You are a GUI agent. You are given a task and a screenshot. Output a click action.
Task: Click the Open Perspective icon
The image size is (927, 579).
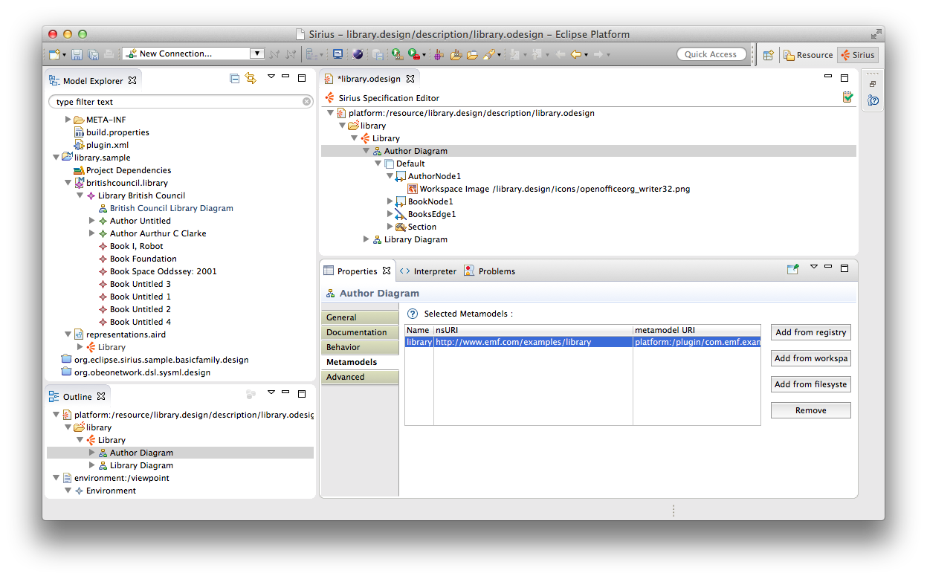(769, 55)
